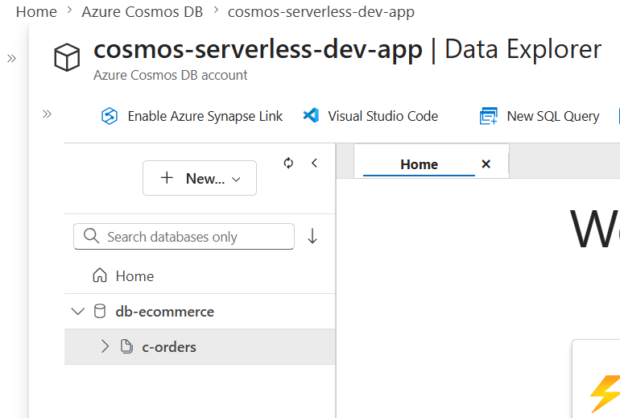Collapse the db-ecommerce database node
Viewport: 620px width, 418px height.
click(78, 312)
